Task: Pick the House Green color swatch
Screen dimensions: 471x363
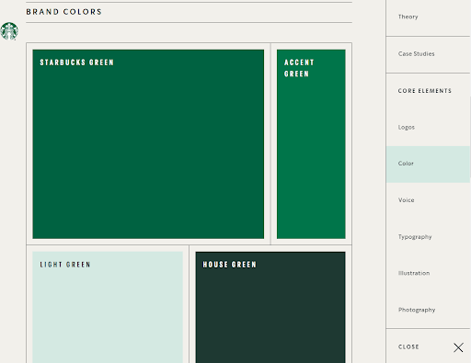Action: pos(270,307)
